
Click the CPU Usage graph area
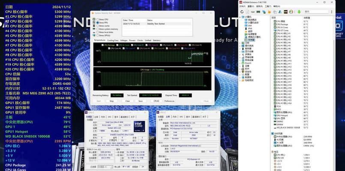pos(152,79)
